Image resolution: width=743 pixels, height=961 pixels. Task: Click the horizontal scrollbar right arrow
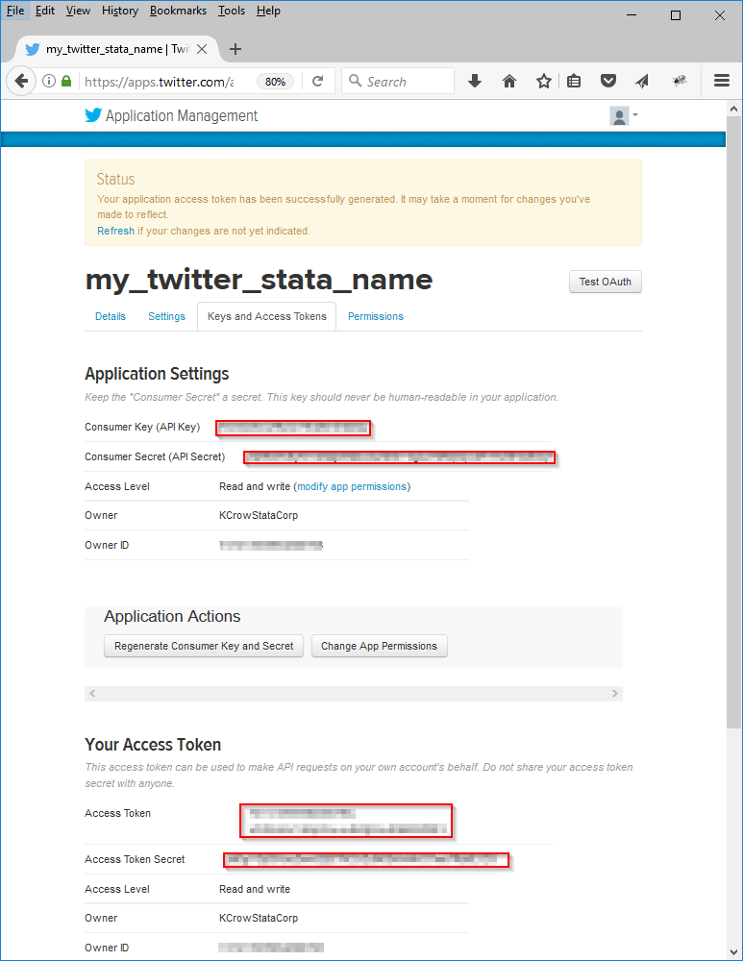coord(615,693)
